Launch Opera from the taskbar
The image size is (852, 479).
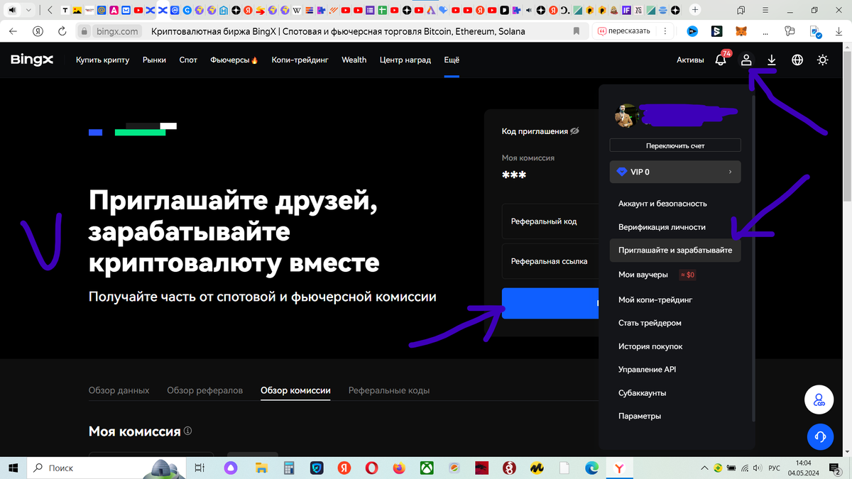371,468
